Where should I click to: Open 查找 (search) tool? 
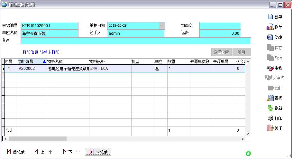(270, 98)
